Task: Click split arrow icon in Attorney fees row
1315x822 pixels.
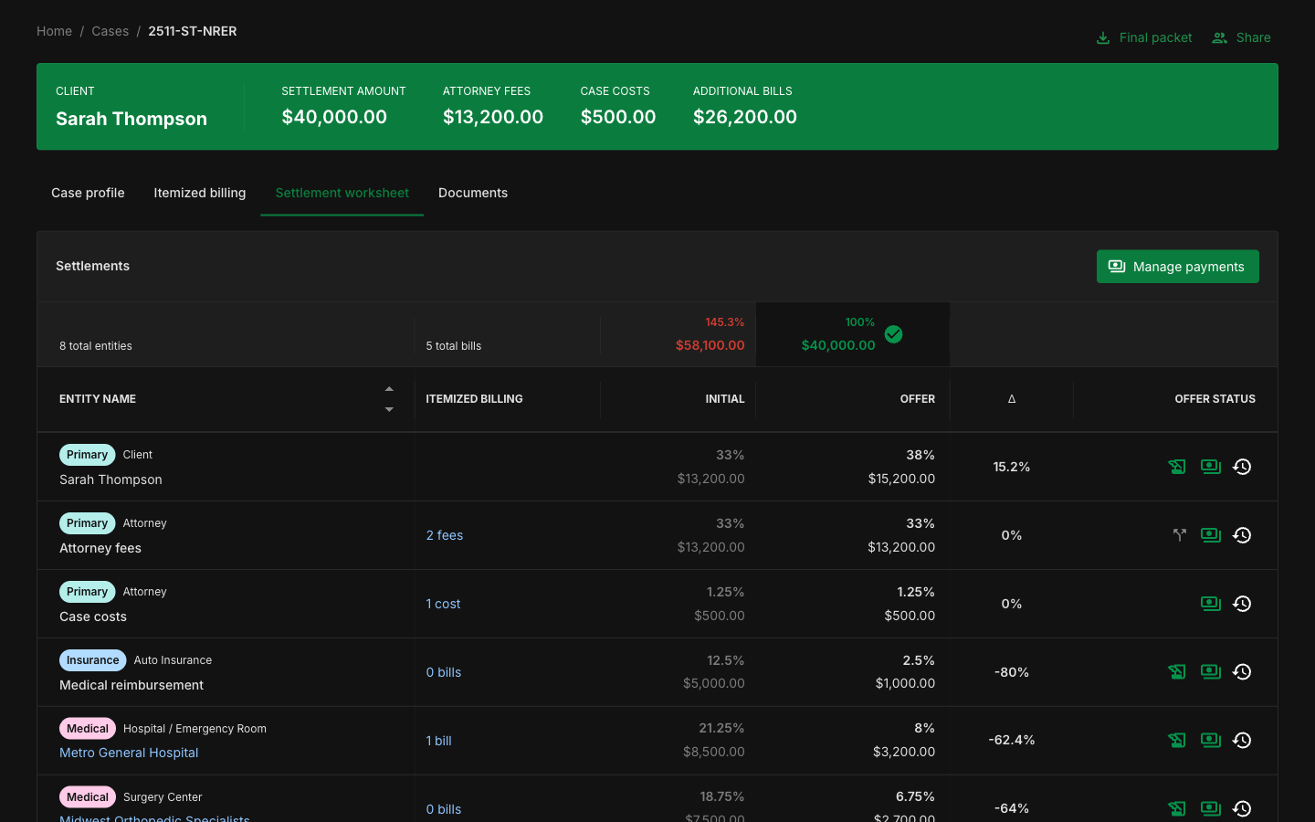Action: [x=1179, y=535]
